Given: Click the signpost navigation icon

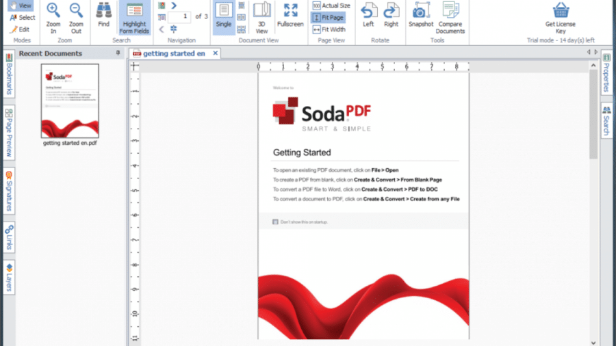Looking at the screenshot, I should 174,29.
